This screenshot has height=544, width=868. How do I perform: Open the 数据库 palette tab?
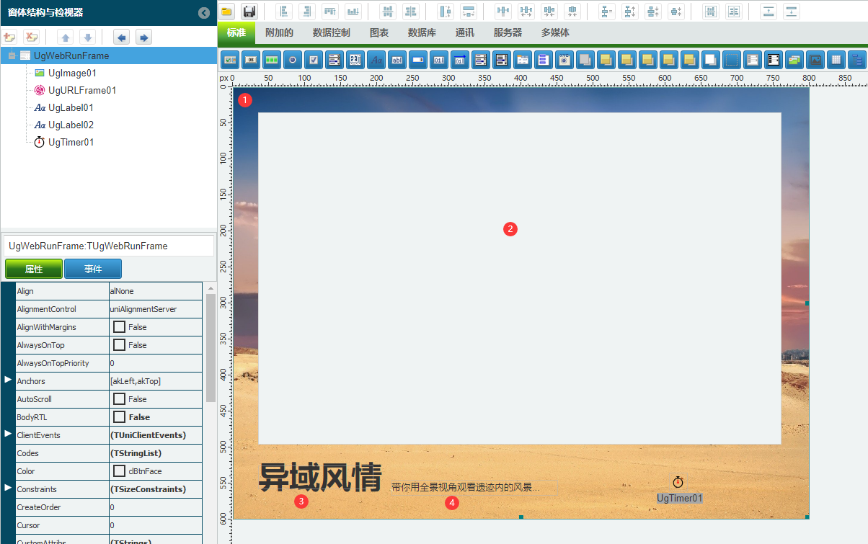422,32
